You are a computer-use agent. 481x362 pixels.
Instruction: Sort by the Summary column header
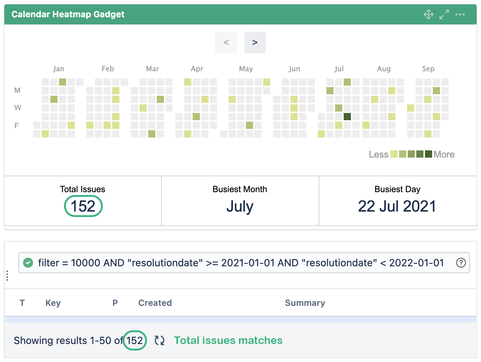tap(305, 303)
